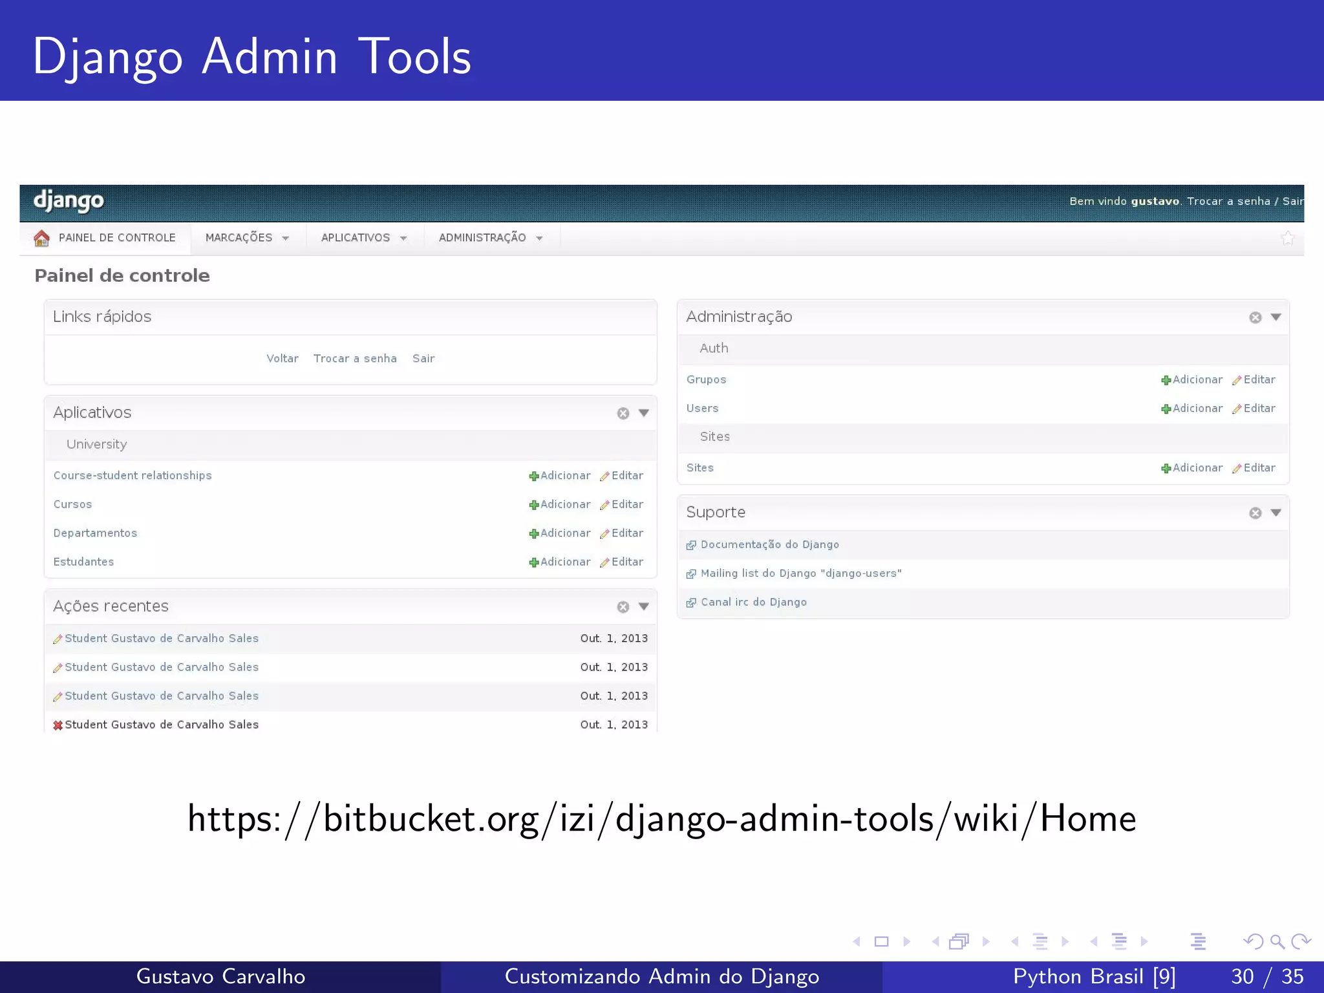1324x993 pixels.
Task: Collapse the Administração module arrow
Action: click(x=1276, y=317)
